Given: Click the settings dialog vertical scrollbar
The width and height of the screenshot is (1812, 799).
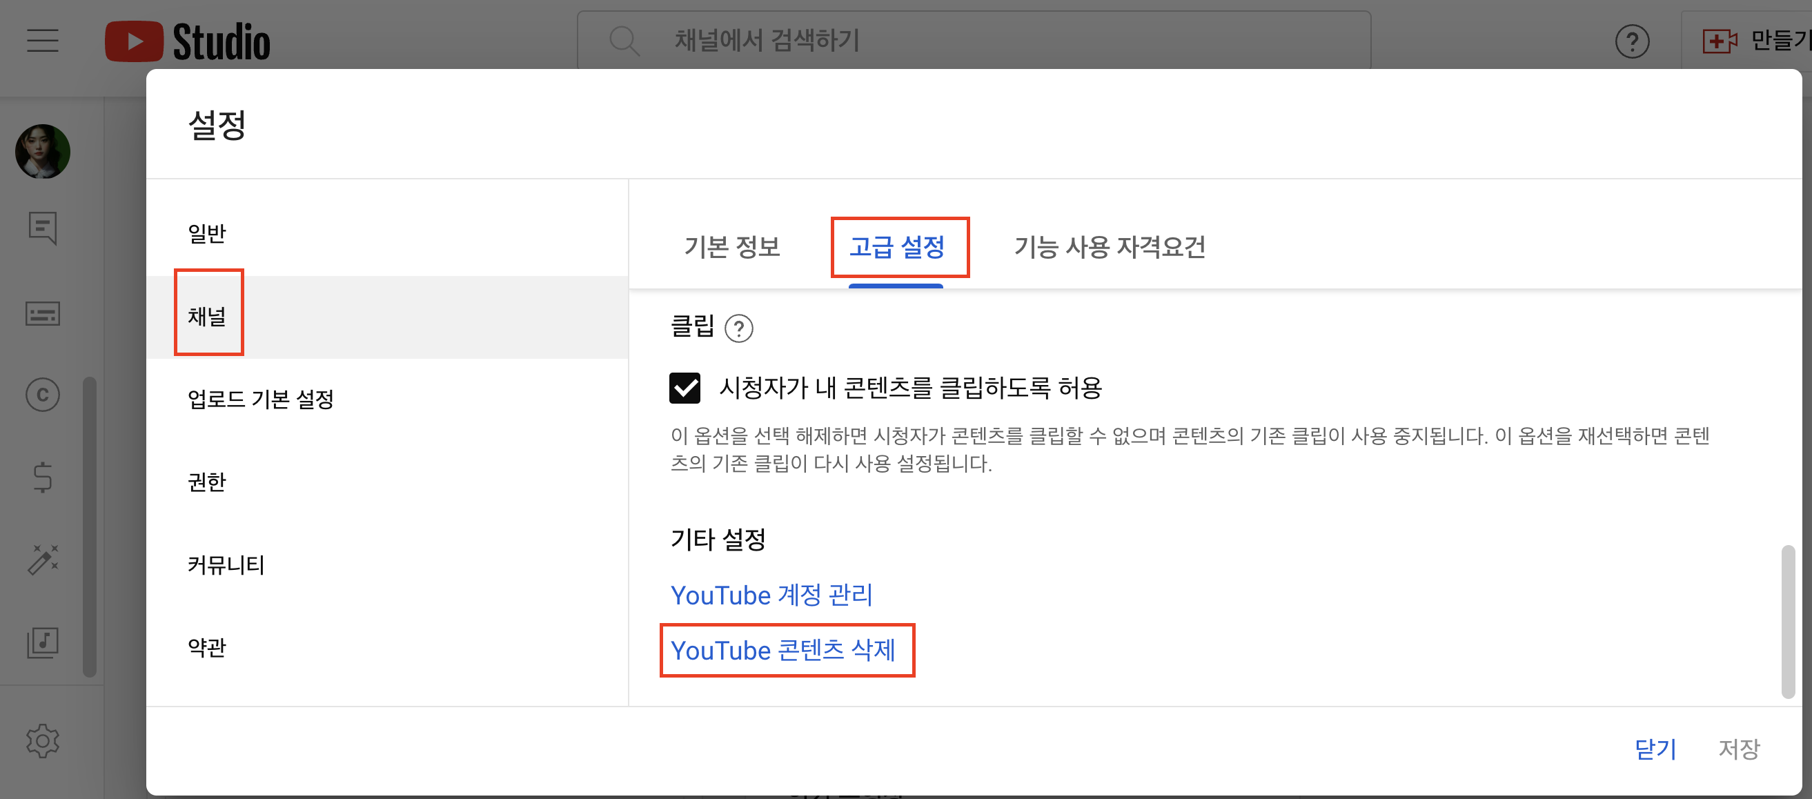Looking at the screenshot, I should pos(1787,622).
